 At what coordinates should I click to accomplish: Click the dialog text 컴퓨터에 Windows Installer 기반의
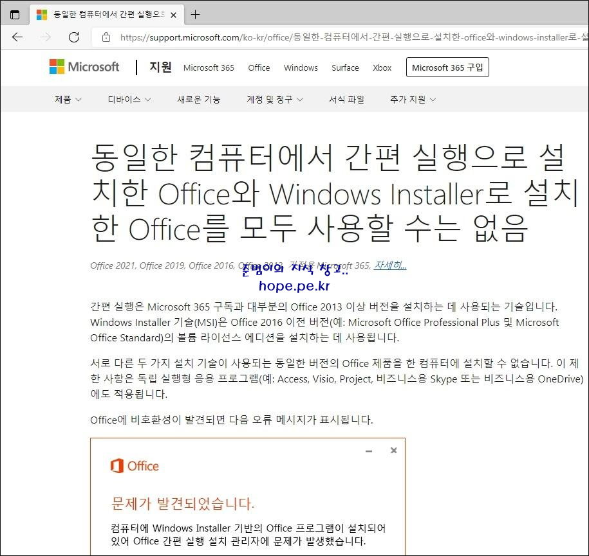point(248,535)
